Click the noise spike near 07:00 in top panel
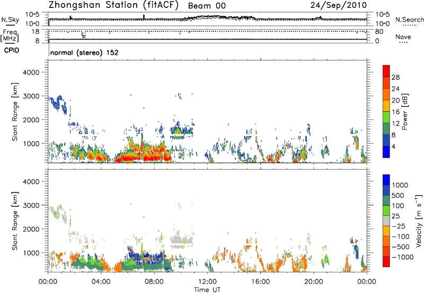Image resolution: width=424 pixels, height=293 pixels. tap(144, 17)
